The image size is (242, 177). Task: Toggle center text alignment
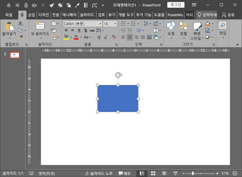pyautogui.click(x=130, y=37)
